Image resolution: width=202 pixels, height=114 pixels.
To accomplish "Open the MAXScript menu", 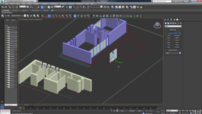I will click(x=80, y=4).
